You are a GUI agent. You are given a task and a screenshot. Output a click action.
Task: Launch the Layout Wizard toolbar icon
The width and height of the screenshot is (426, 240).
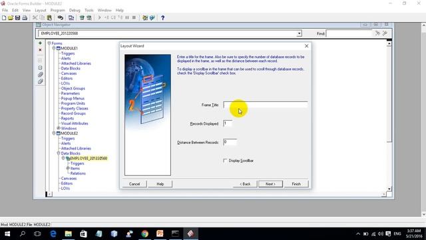152,18
